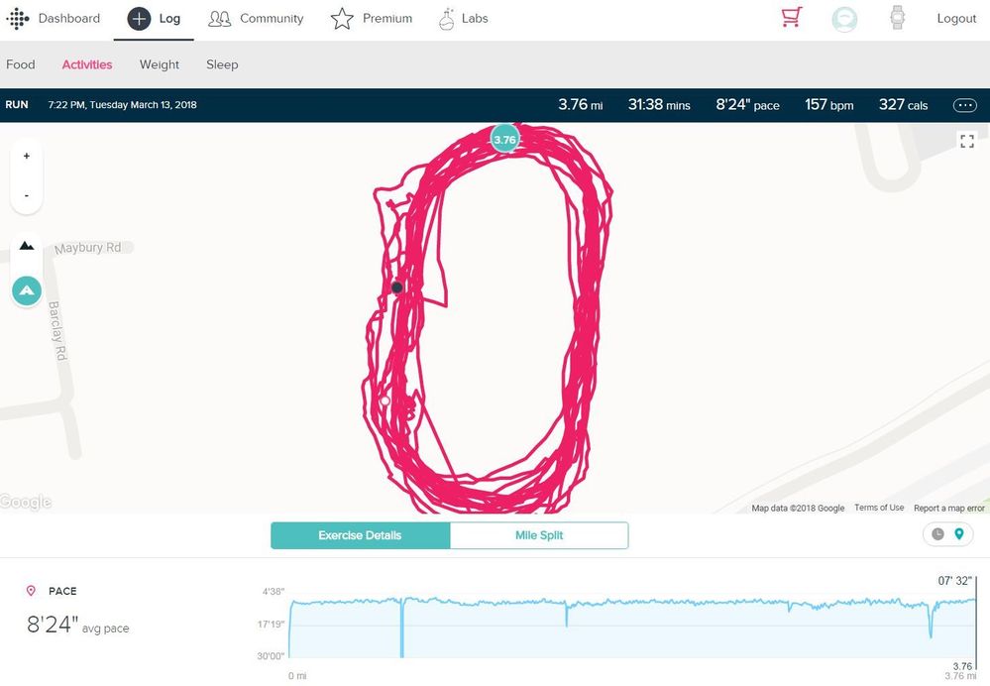Click the Premium star icon

click(x=342, y=19)
